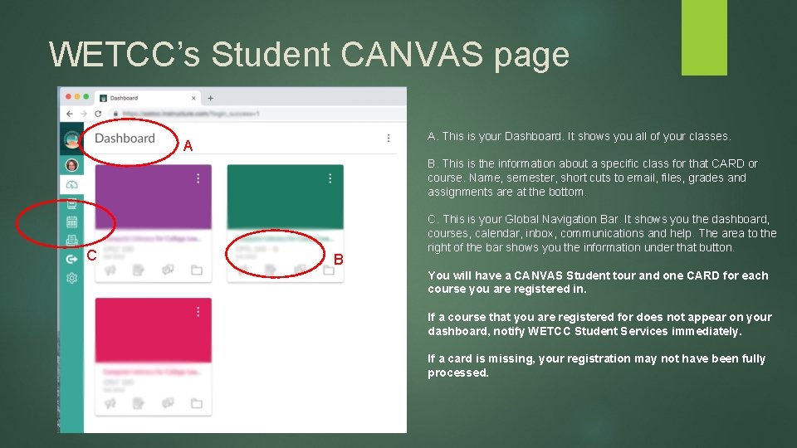Image resolution: width=797 pixels, height=448 pixels.
Task: Open the purple card's course title link
Action: (151, 238)
